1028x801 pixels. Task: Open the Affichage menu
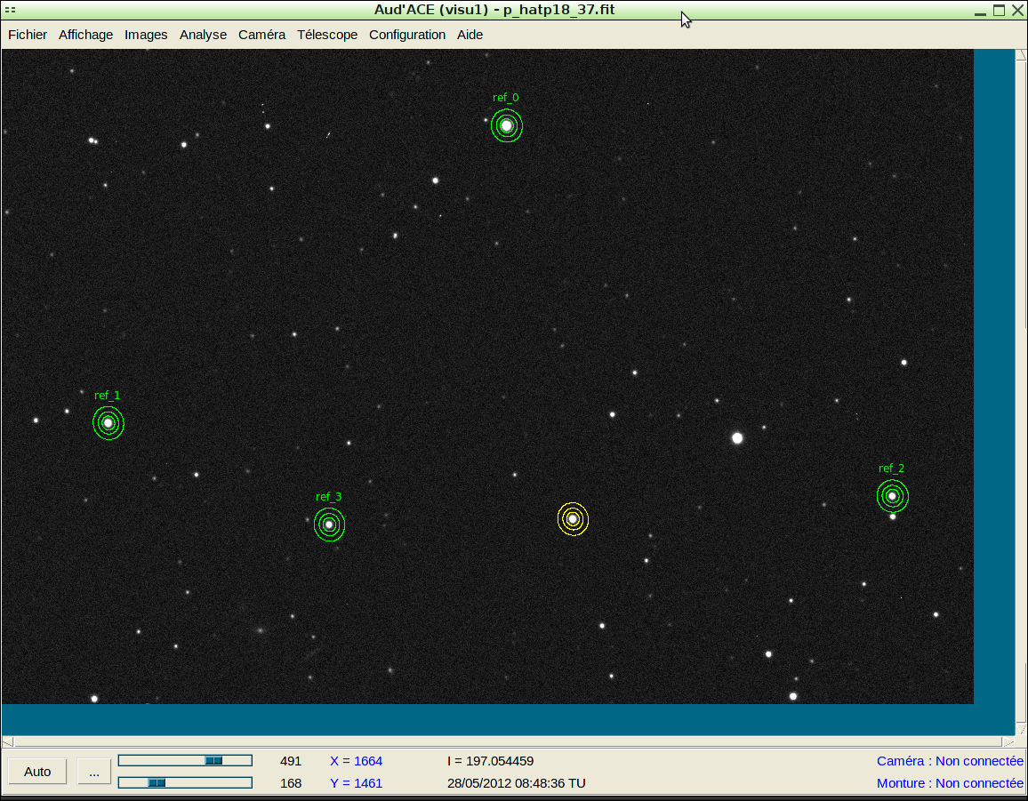[x=85, y=35]
